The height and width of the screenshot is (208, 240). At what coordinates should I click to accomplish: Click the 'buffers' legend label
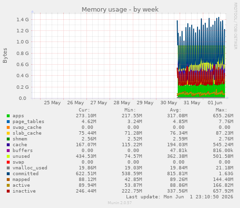(23, 151)
